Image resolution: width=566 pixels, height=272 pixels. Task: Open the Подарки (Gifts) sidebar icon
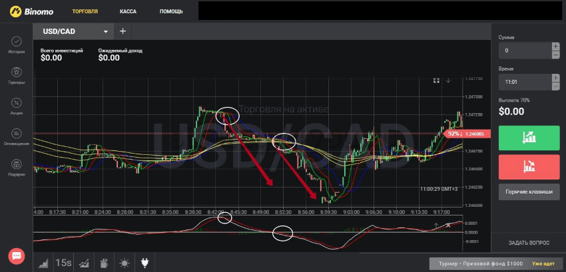(17, 165)
